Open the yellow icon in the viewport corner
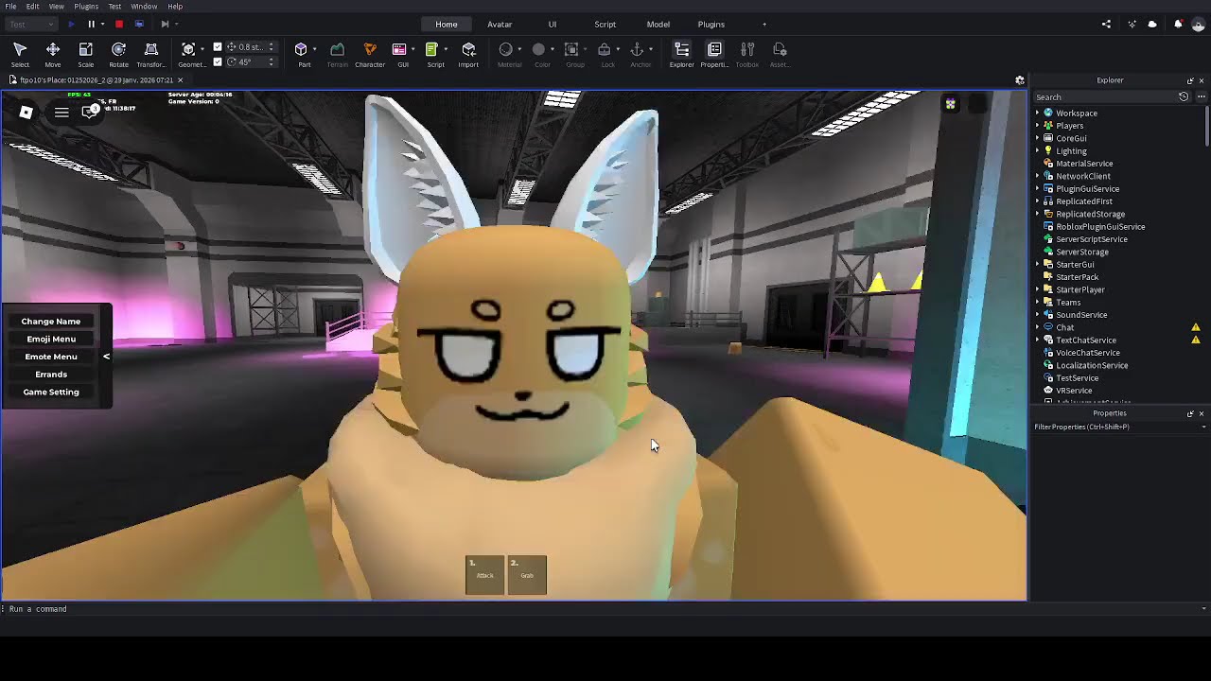 coord(950,104)
